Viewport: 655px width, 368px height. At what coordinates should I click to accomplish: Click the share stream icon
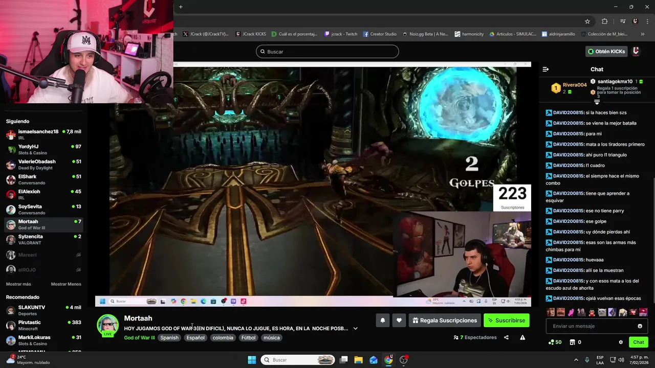506,337
